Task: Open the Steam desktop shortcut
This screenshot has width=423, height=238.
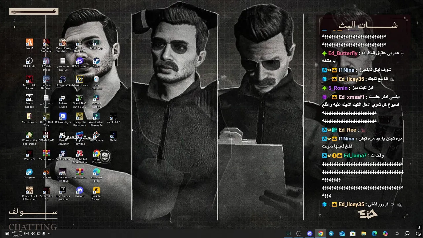Action: click(96, 63)
